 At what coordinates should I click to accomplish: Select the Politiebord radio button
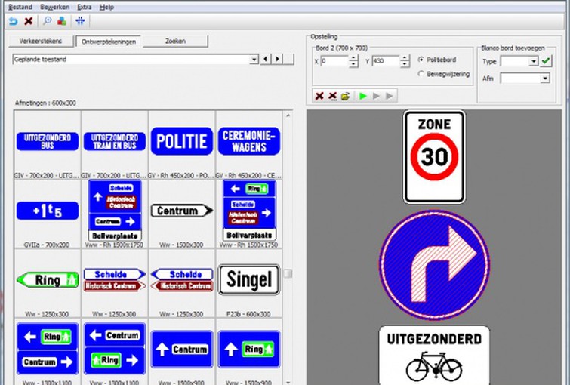pos(421,60)
